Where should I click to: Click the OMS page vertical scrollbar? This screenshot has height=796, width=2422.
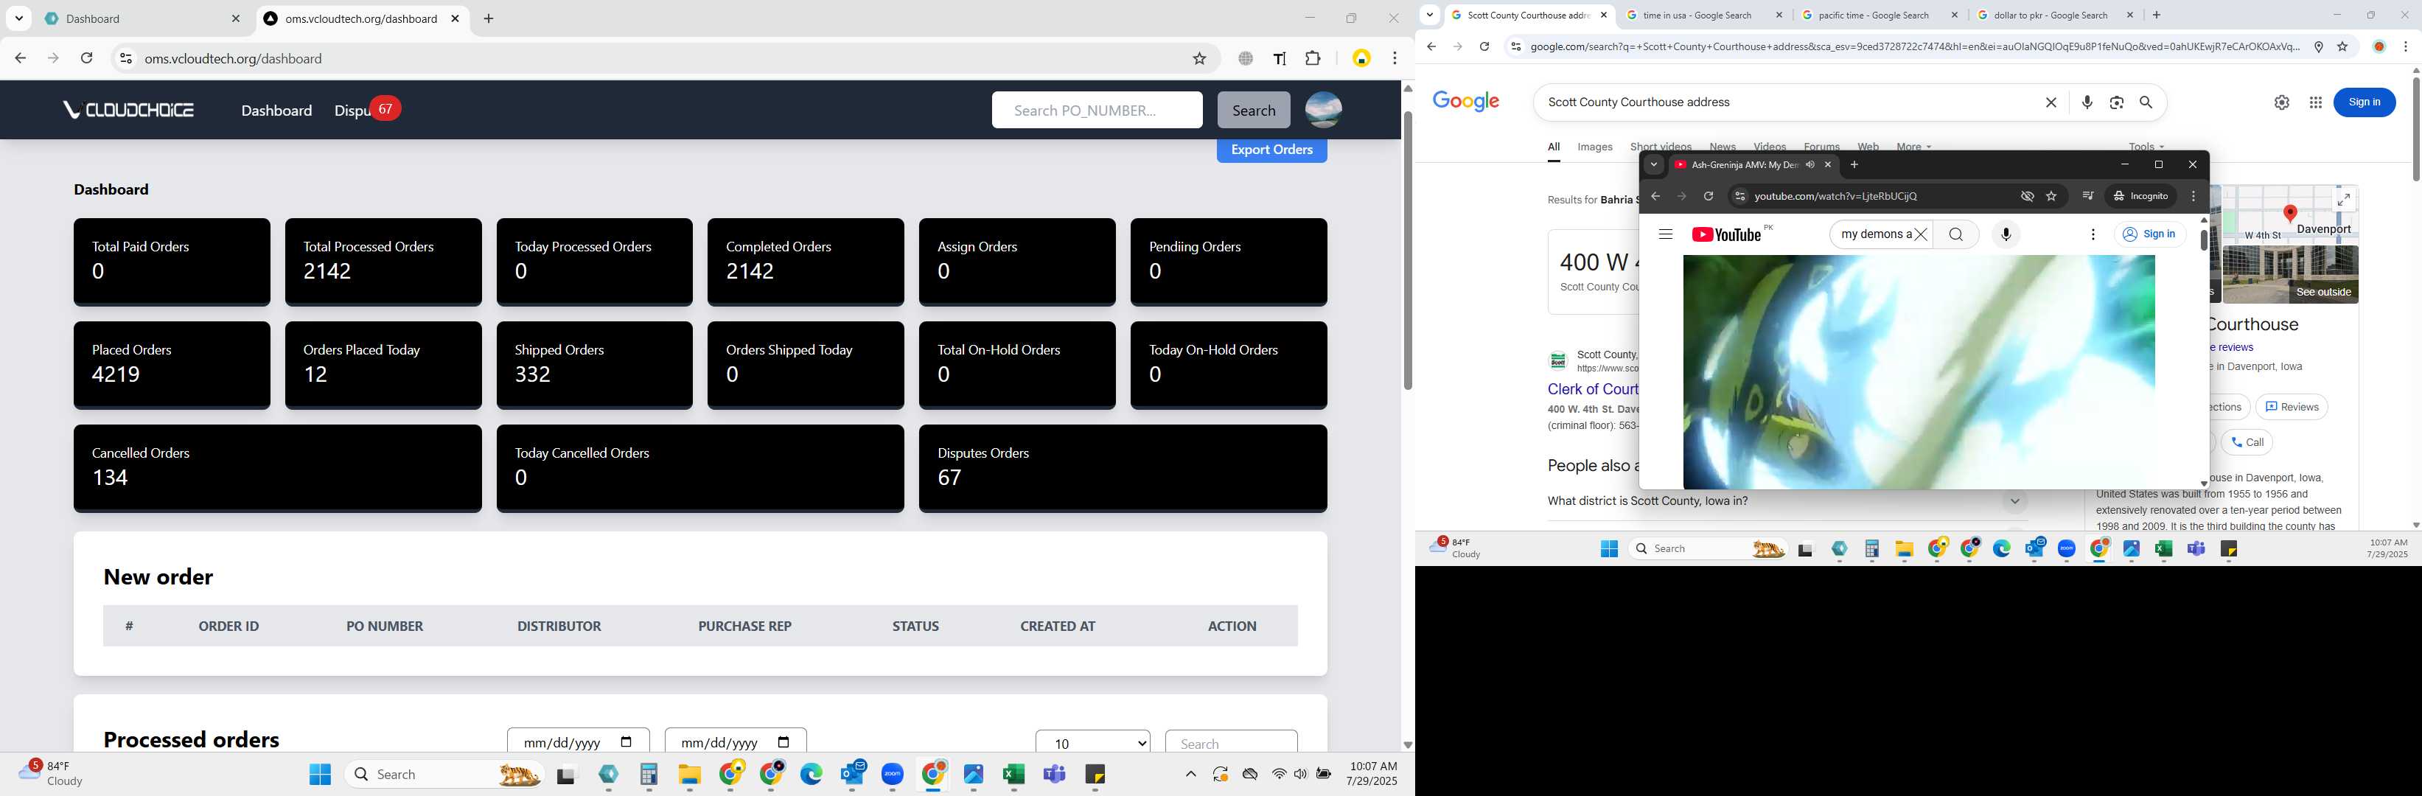click(1408, 252)
